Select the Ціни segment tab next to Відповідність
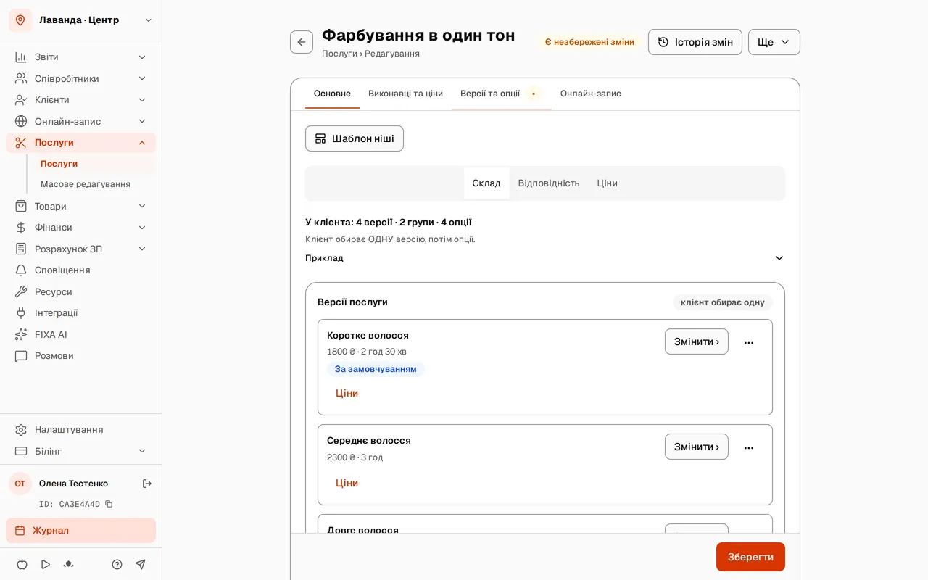This screenshot has height=580, width=928. tap(608, 183)
